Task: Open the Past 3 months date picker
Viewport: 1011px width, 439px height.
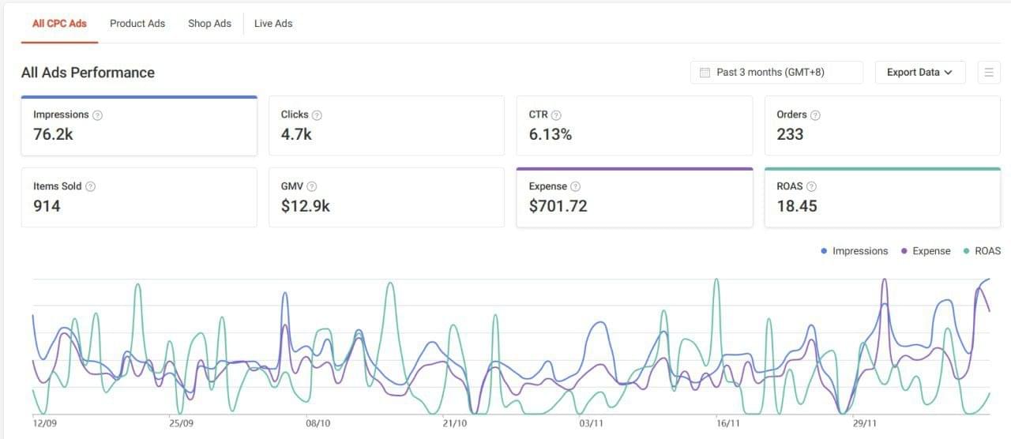Action: pos(776,73)
